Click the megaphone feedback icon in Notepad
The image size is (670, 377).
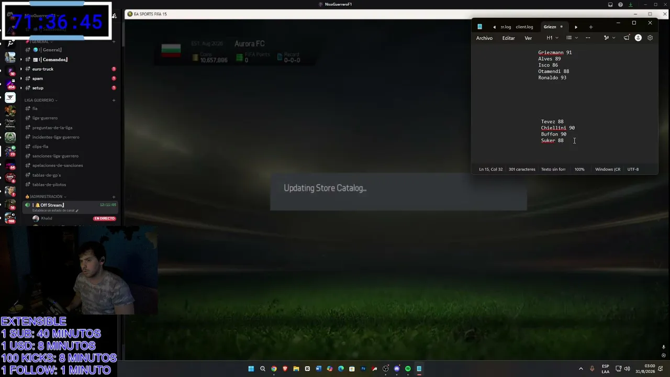pos(627,38)
